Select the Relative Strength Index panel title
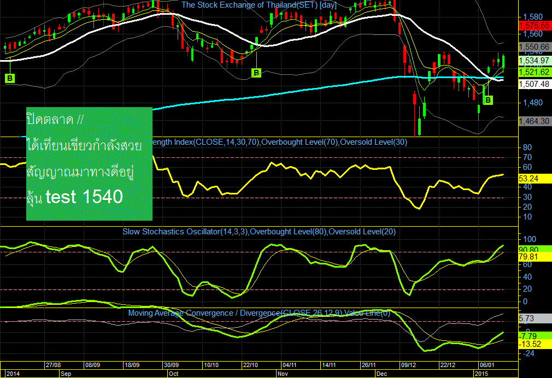 (280, 142)
